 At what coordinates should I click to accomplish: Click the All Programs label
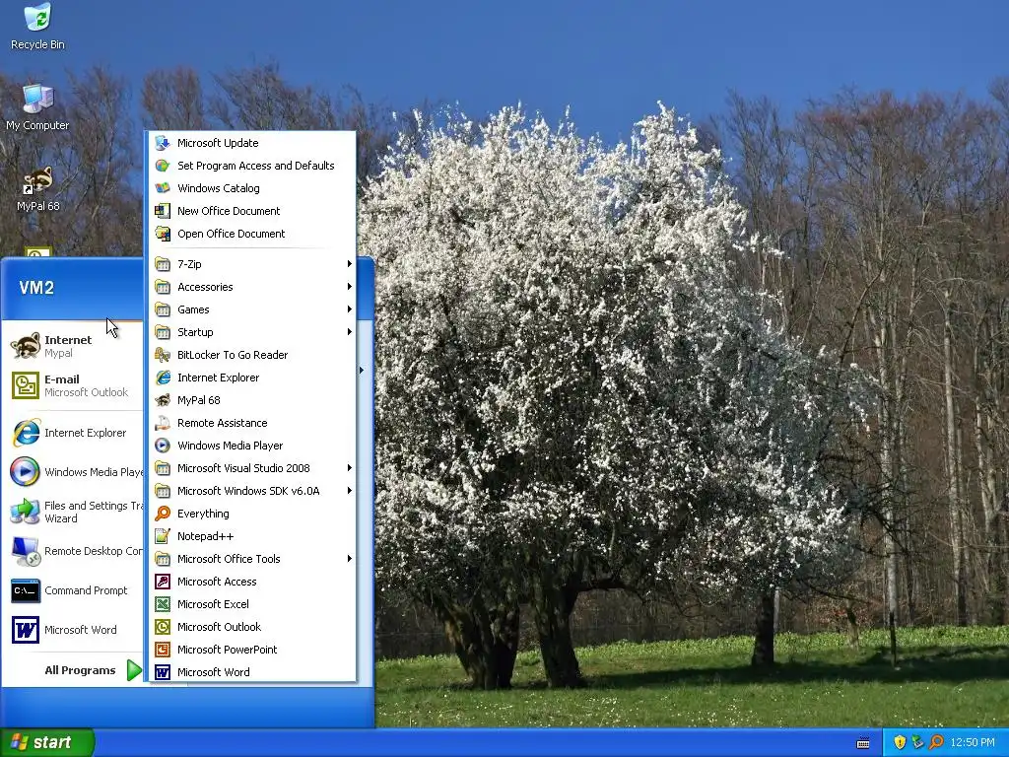[x=80, y=670]
